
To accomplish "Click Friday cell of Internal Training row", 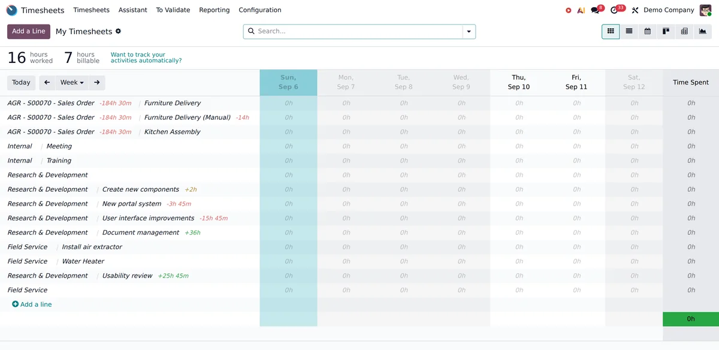I will pyautogui.click(x=576, y=161).
